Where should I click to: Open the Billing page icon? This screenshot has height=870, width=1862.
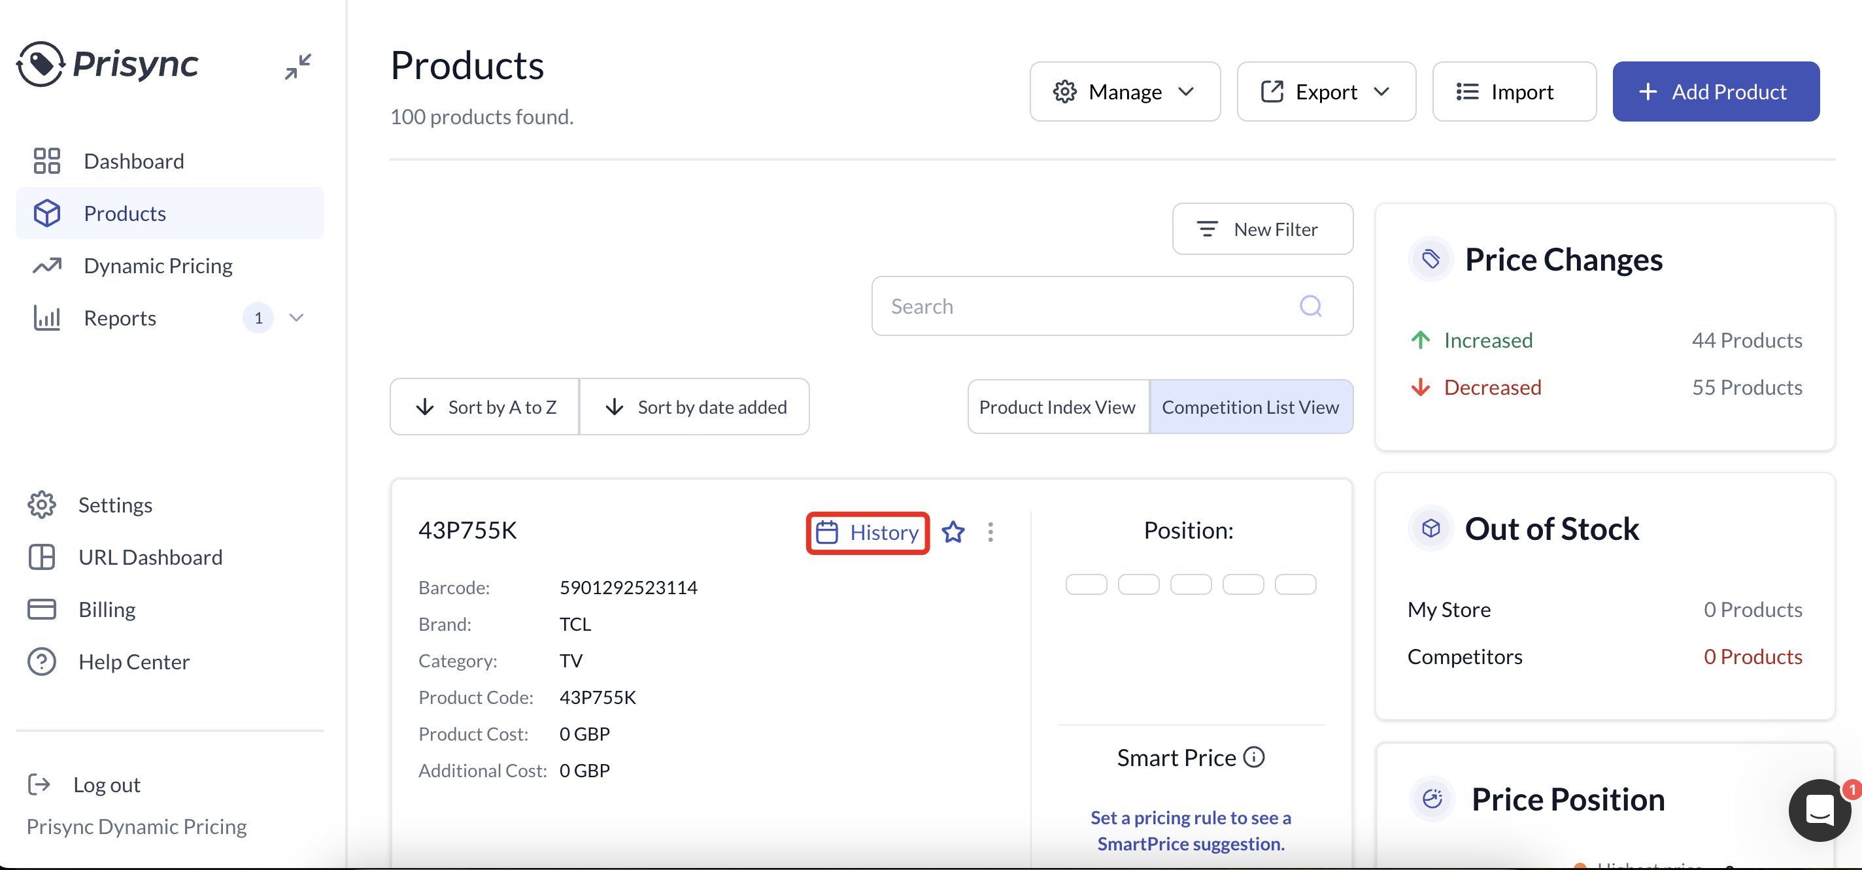tap(41, 609)
